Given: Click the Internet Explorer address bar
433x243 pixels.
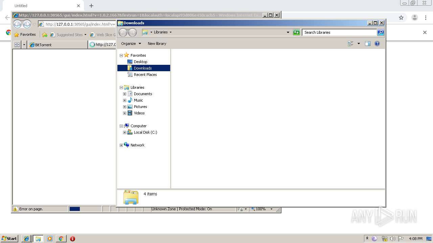Looking at the screenshot, I should [x=77, y=24].
